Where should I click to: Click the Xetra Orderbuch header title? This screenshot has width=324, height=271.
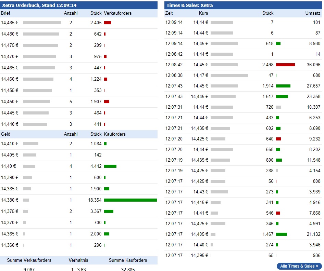pos(39,5)
